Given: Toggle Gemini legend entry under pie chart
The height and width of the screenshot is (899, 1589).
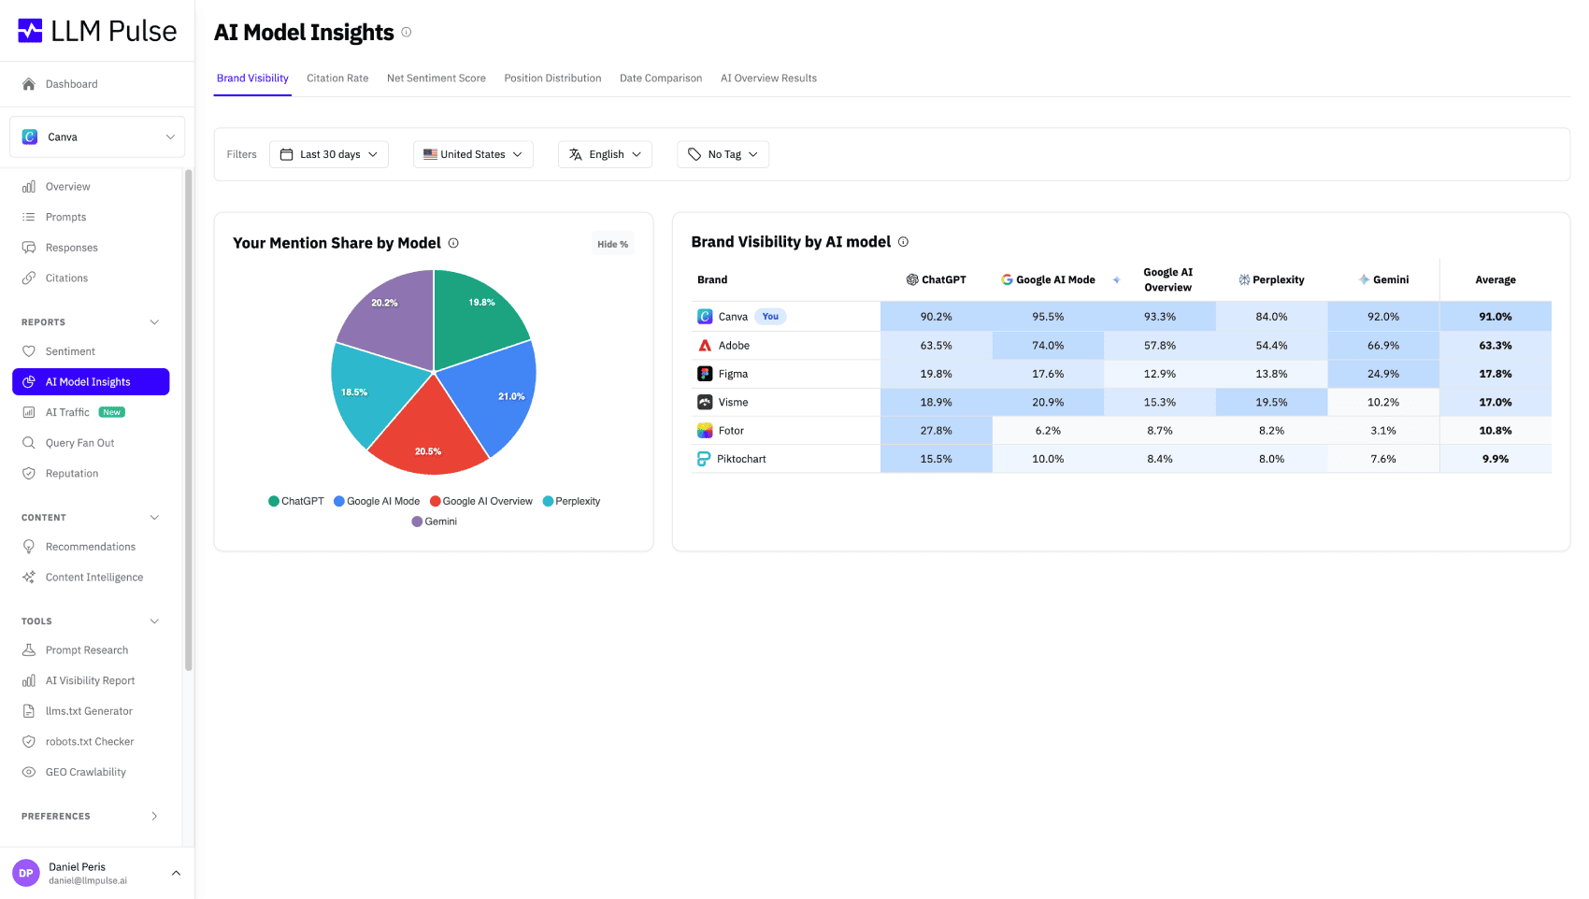Looking at the screenshot, I should [x=434, y=521].
